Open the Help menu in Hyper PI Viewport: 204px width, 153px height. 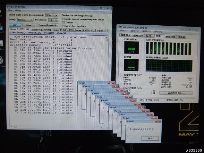click(18, 10)
